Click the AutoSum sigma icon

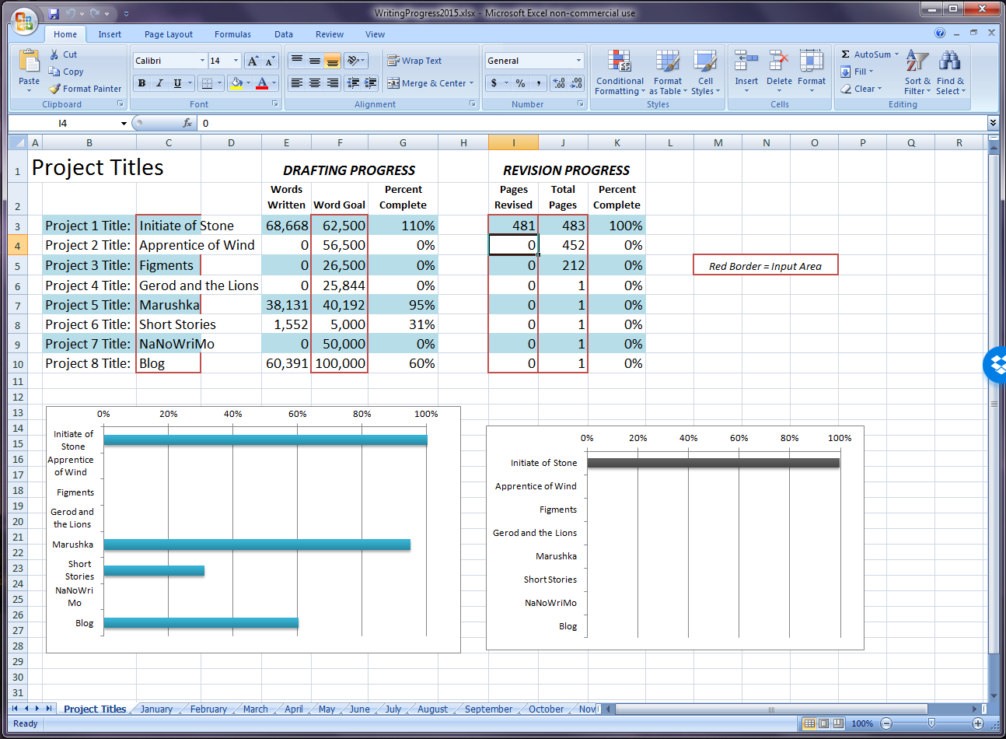845,54
